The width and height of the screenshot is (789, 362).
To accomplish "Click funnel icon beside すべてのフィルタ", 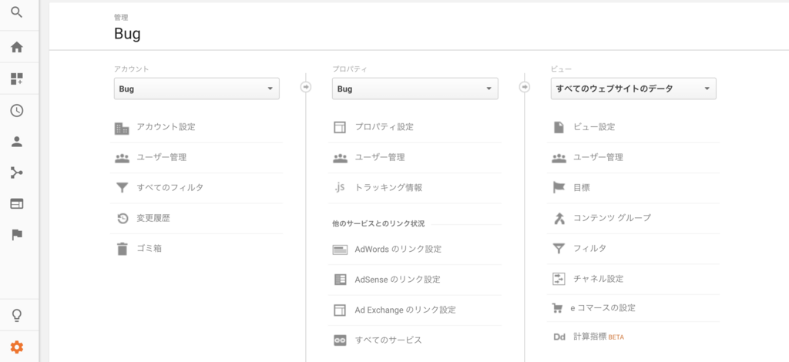I will click(x=123, y=188).
